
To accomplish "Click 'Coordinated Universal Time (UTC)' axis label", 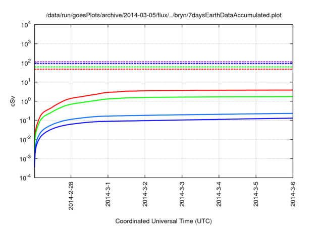I will click(x=164, y=221).
